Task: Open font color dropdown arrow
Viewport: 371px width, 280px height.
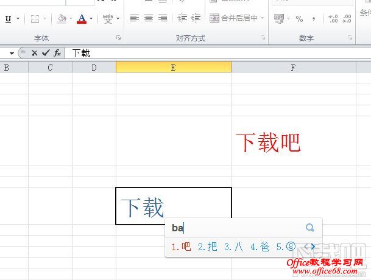Action: coord(91,18)
